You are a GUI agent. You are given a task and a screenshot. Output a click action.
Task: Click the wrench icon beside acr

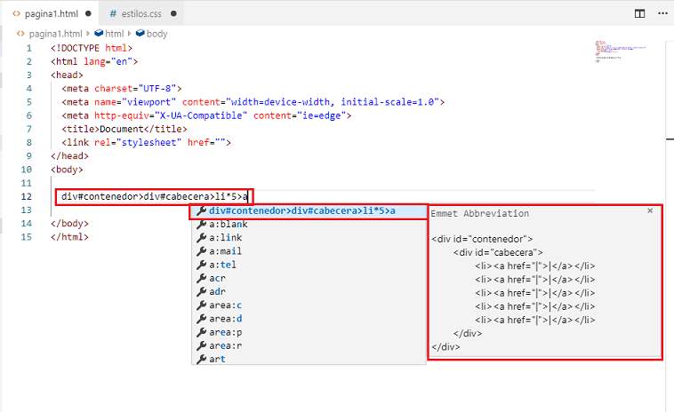(x=201, y=278)
